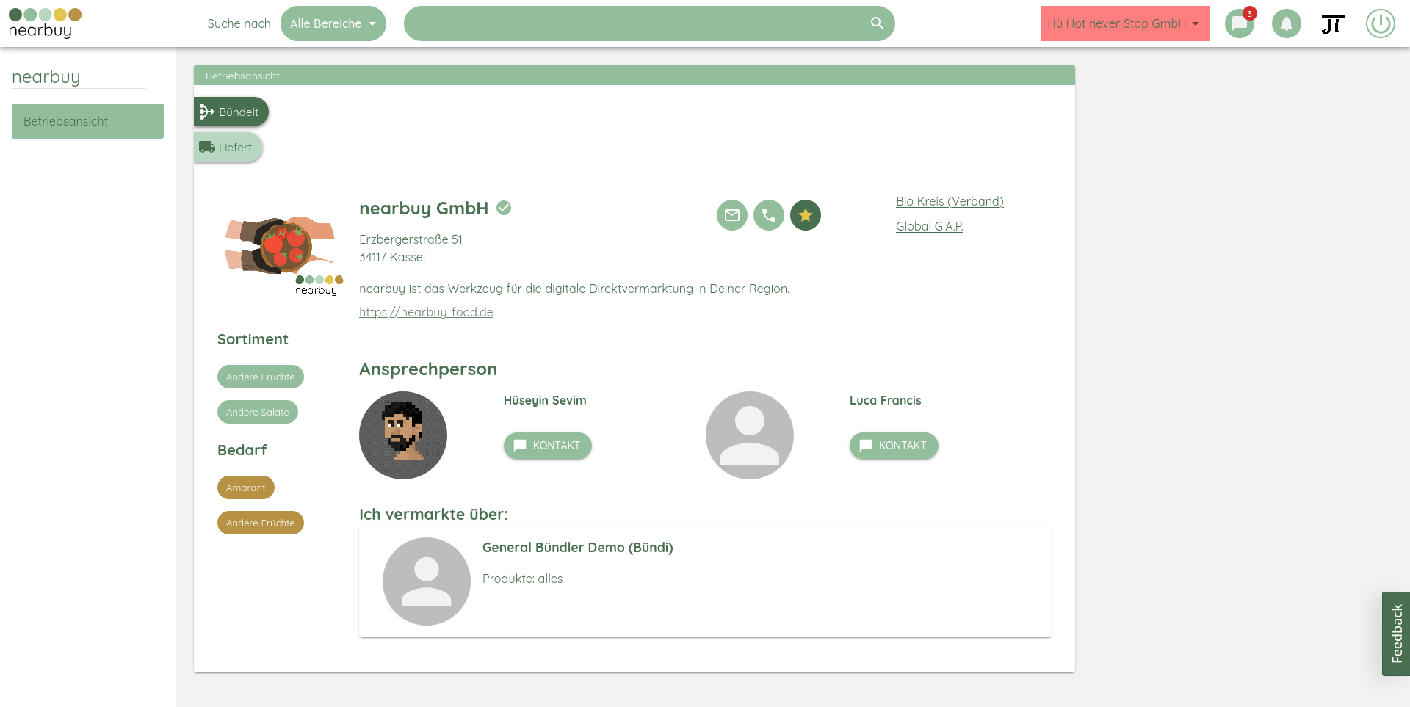Click the Erzbergerstraße 51 address line
Image resolution: width=1410 pixels, height=707 pixels.
point(411,239)
